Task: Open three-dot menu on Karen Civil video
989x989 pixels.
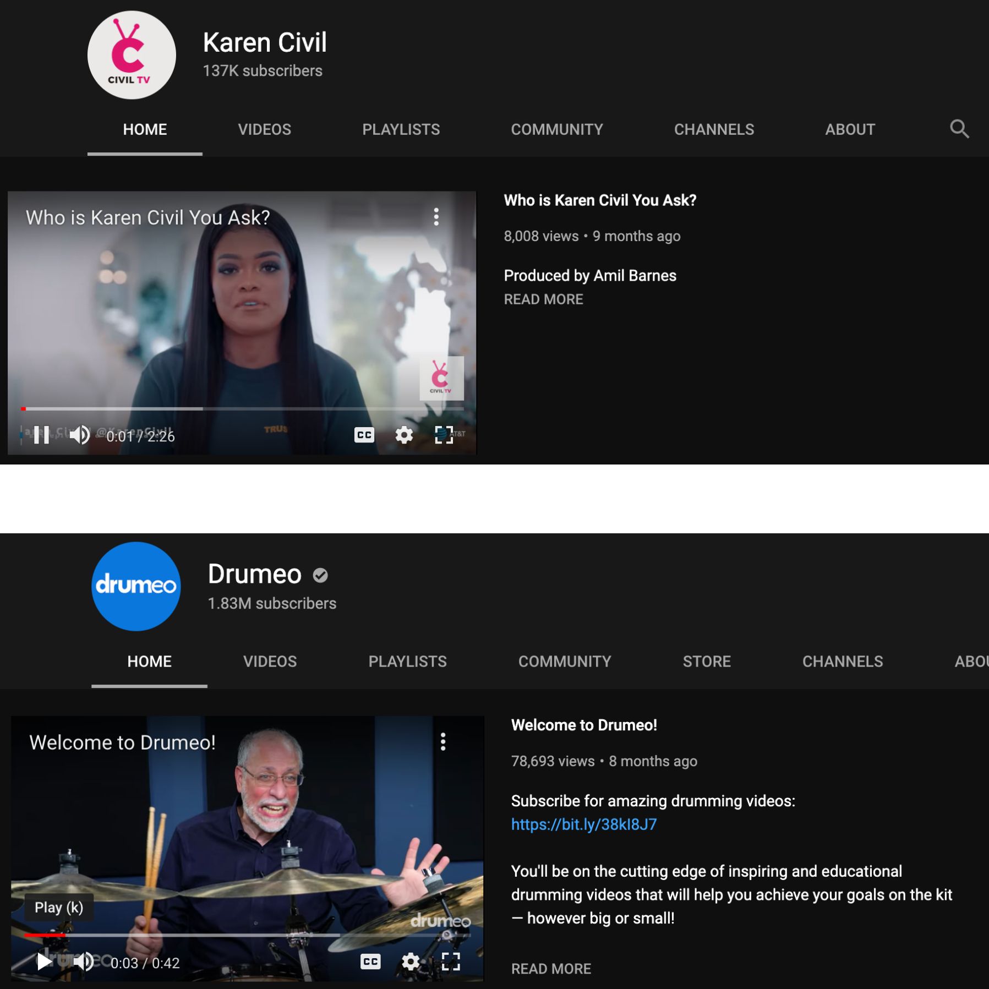Action: point(436,217)
